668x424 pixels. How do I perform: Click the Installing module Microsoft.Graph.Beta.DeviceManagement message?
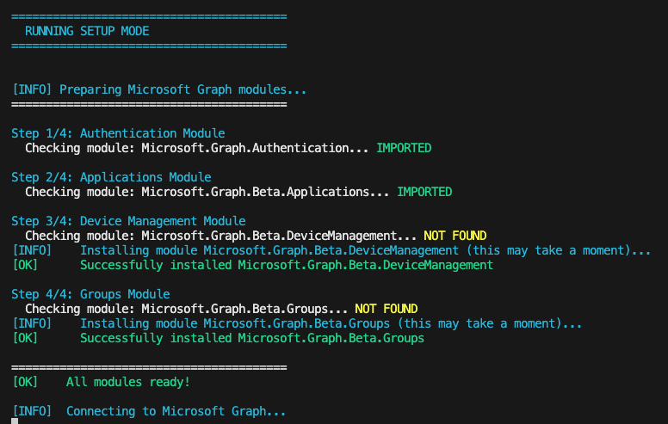click(x=365, y=250)
